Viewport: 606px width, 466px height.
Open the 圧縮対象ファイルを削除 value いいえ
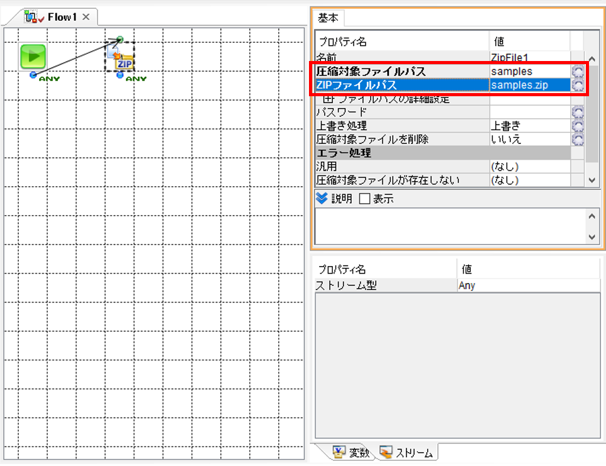(530, 140)
